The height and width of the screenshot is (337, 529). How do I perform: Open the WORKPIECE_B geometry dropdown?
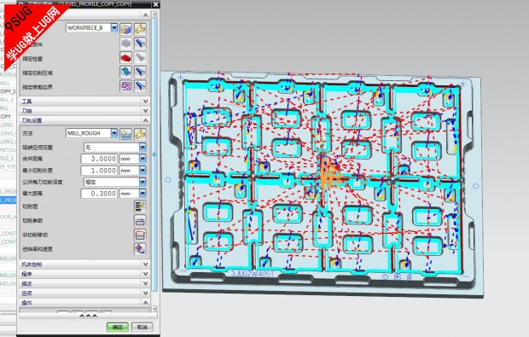coord(114,27)
